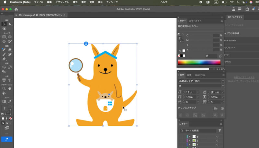Image resolution: width=259 pixels, height=148 pixels.
Task: Click target circle for layer 4
Action: [217, 144]
